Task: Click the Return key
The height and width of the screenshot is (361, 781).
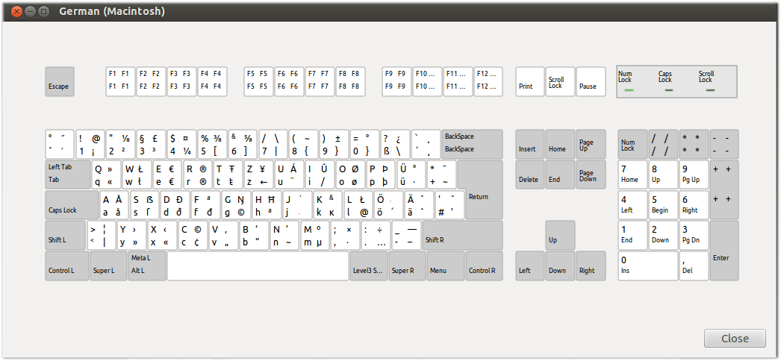Action: (481, 190)
